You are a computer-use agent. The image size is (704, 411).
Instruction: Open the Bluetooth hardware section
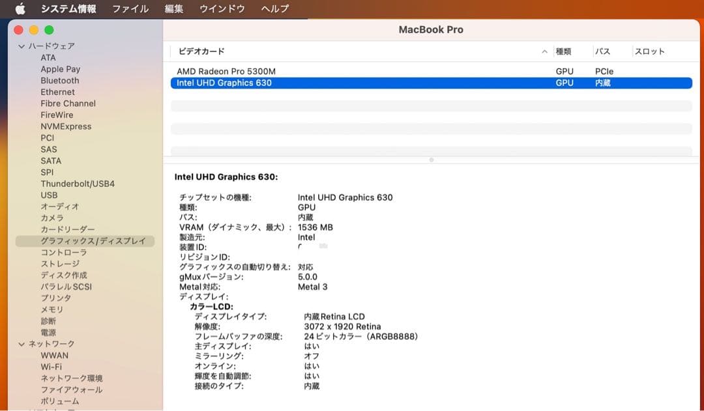click(58, 80)
